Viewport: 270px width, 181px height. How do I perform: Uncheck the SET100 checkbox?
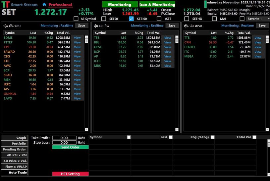click(132, 19)
